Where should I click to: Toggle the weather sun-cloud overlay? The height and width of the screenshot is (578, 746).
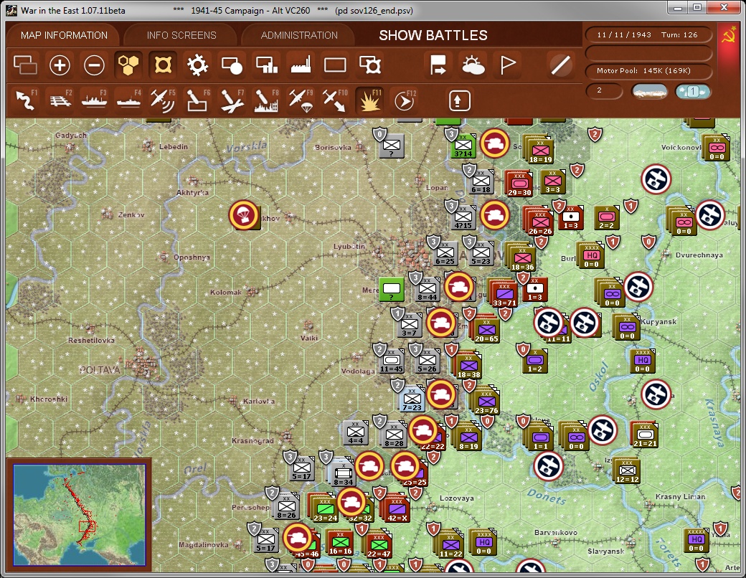[473, 65]
